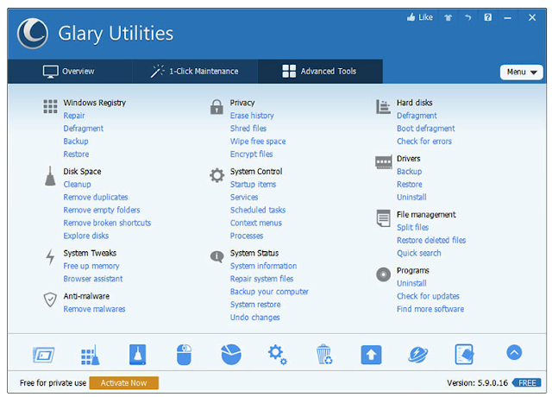Launch the registry cleaner grid-and-broom icon
The width and height of the screenshot is (552, 397).
point(90,355)
